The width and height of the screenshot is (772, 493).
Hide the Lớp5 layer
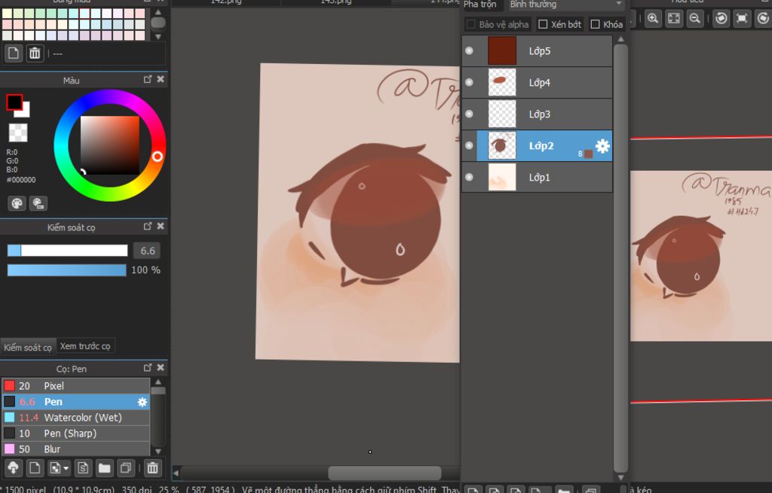[x=469, y=50]
